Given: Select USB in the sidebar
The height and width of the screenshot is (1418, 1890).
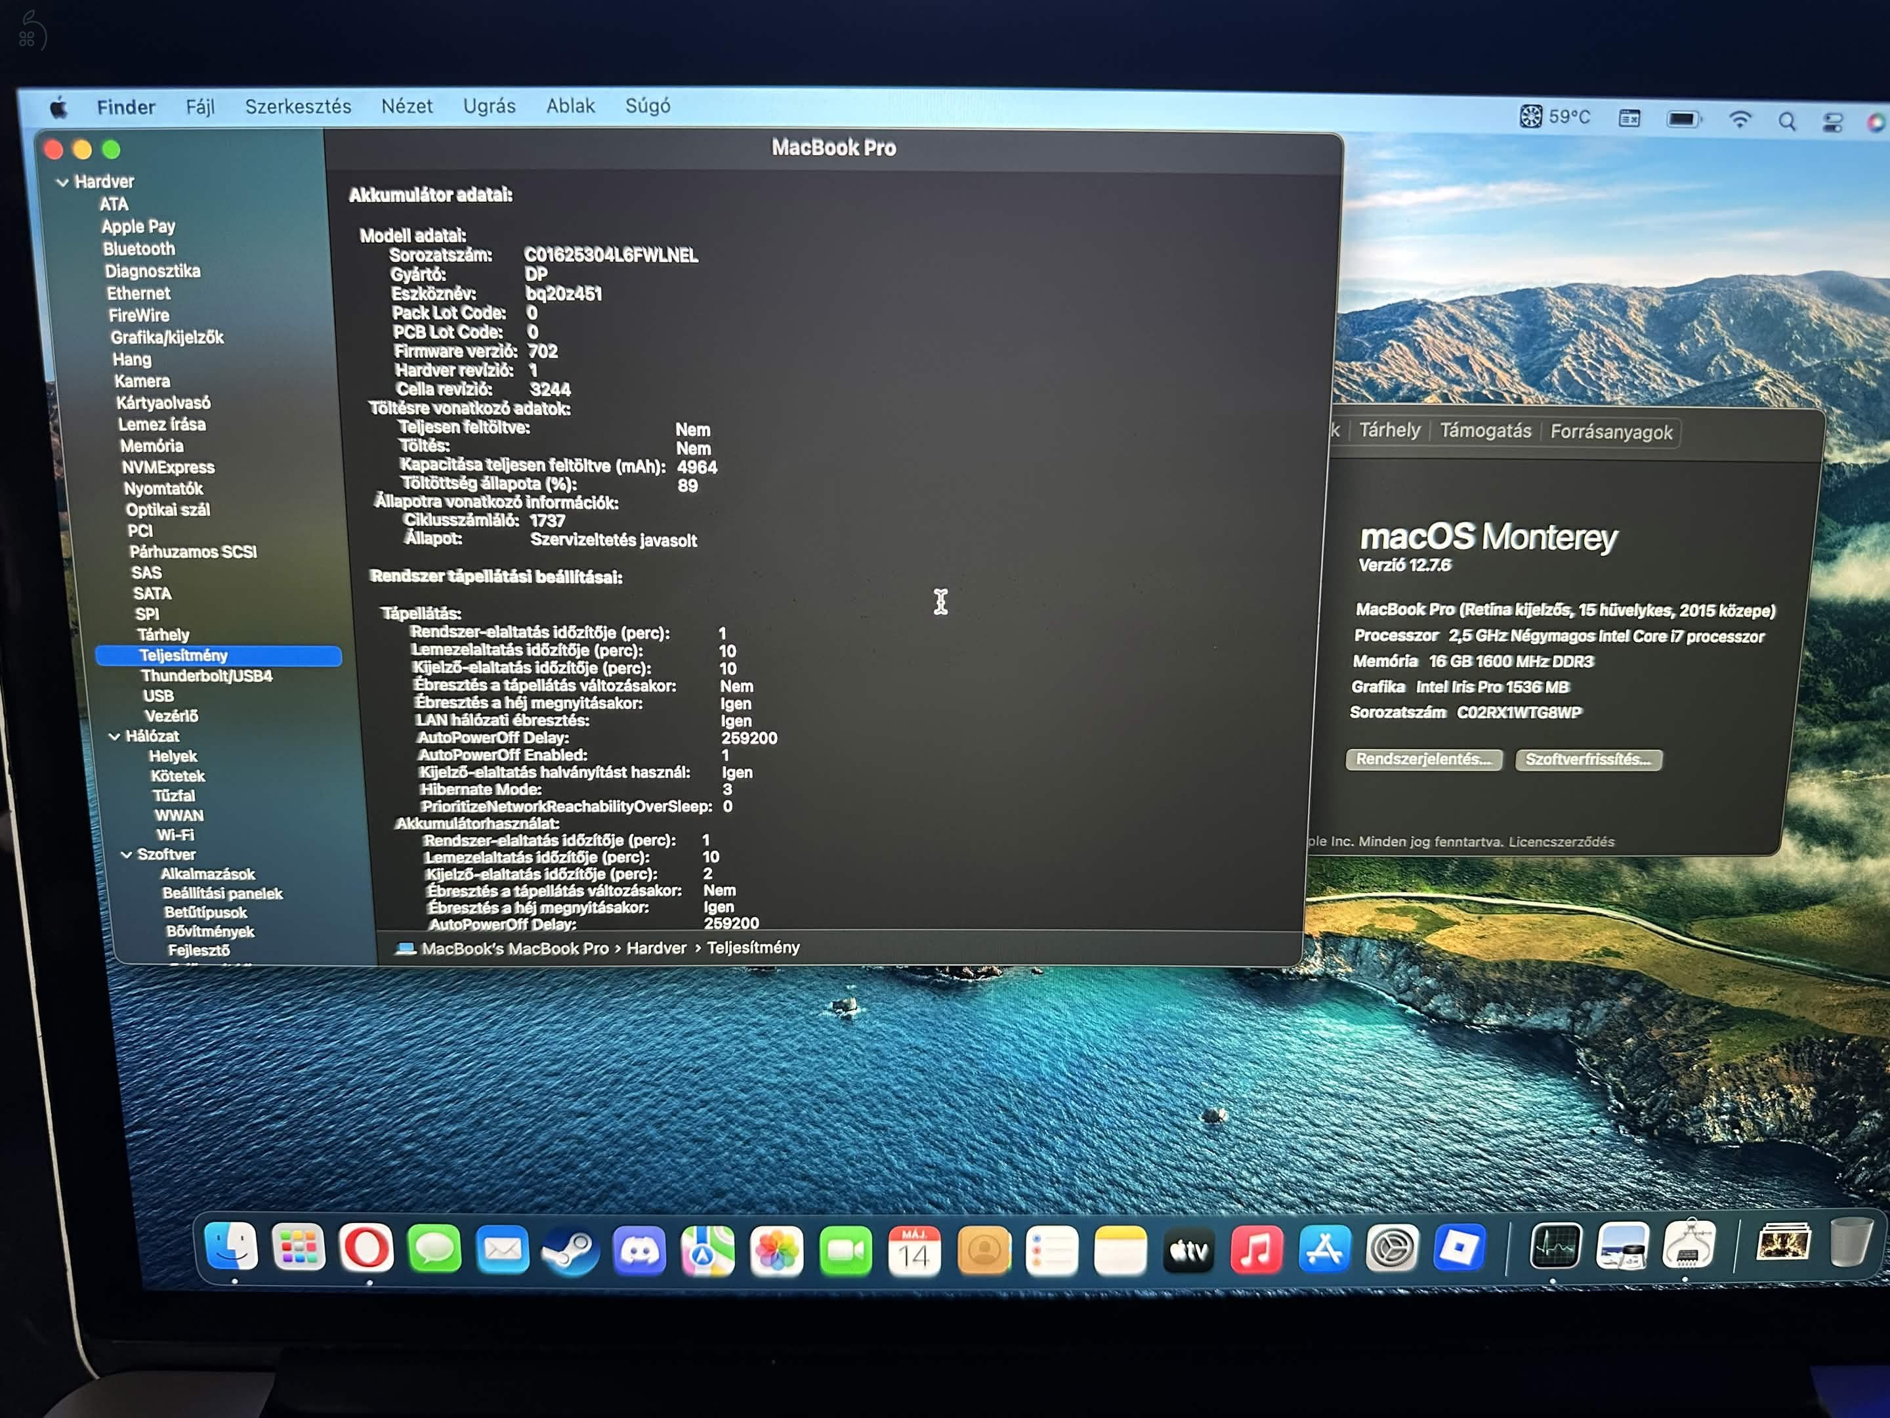Looking at the screenshot, I should point(158,696).
